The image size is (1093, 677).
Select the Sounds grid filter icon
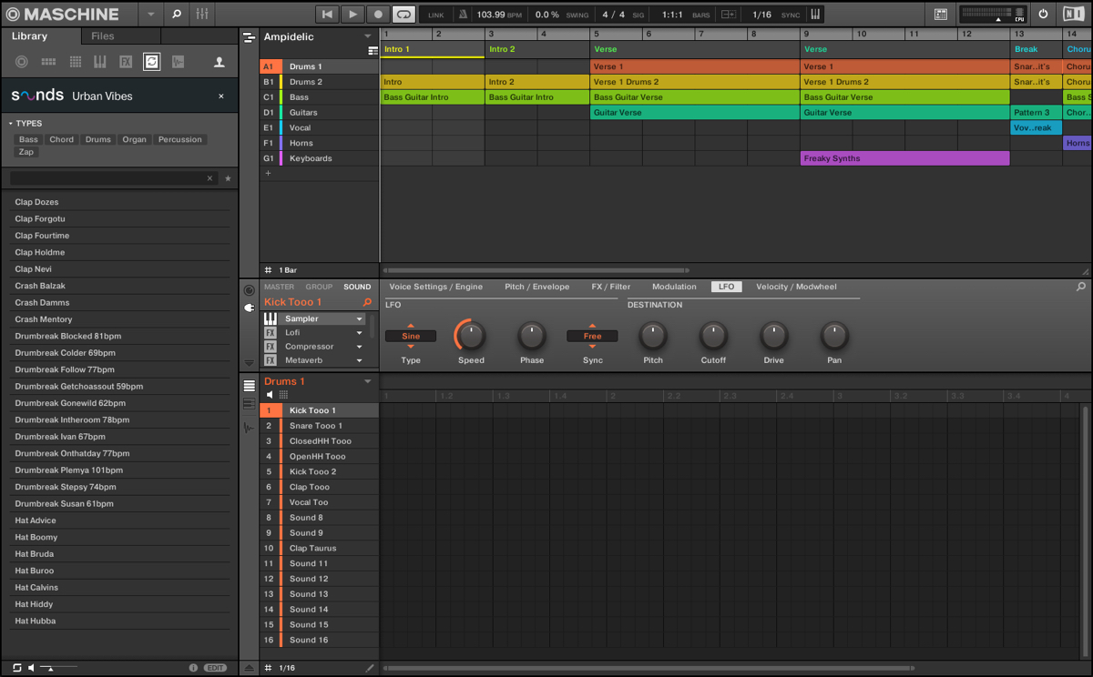click(x=75, y=62)
